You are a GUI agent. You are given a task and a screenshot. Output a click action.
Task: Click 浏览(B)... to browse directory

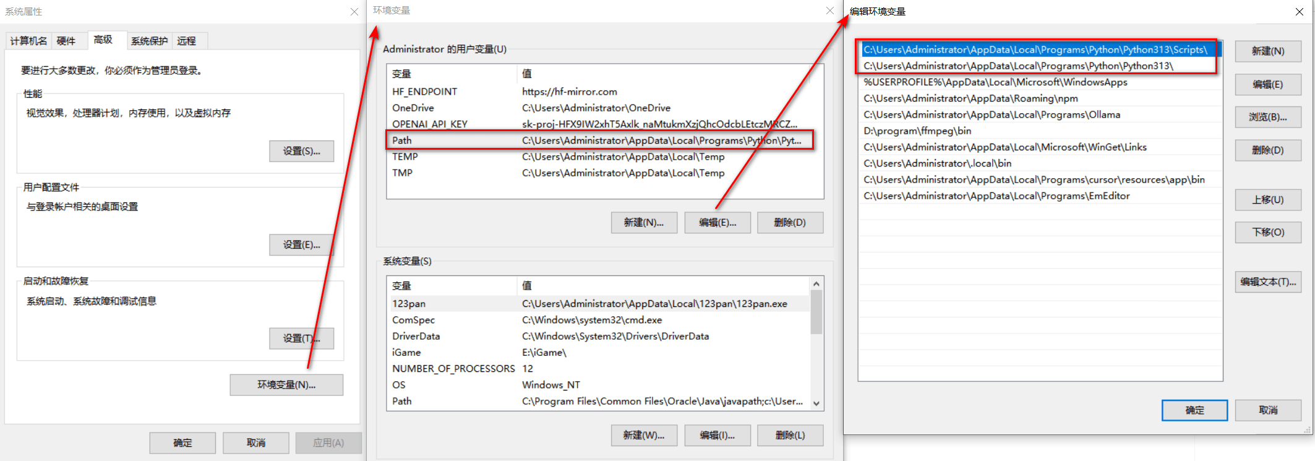point(1267,117)
